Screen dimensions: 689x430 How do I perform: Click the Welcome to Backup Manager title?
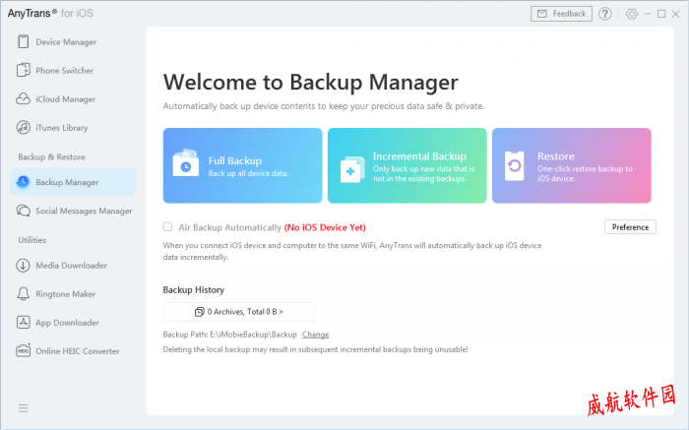[311, 82]
